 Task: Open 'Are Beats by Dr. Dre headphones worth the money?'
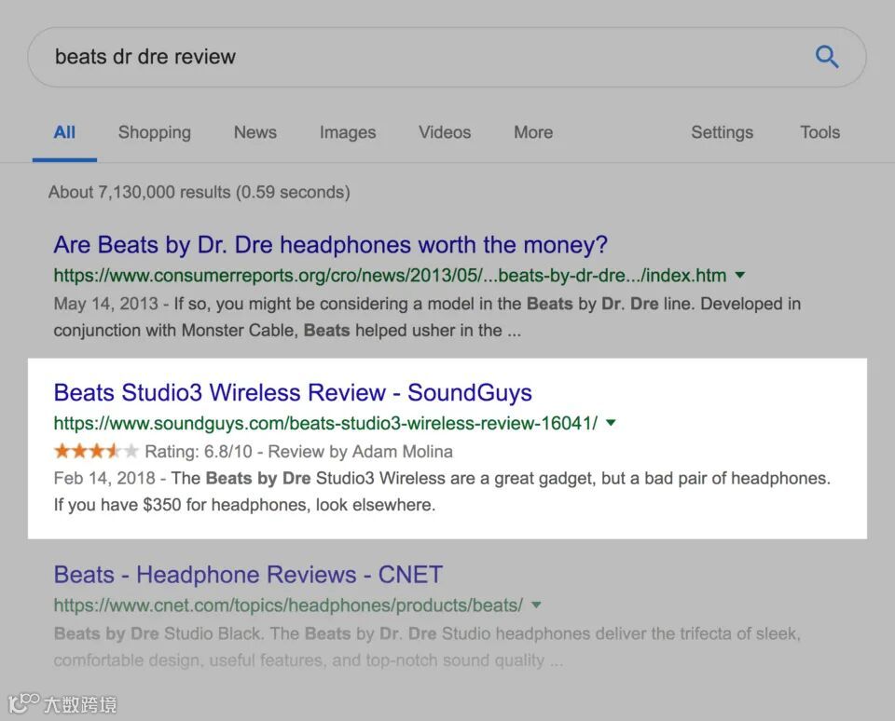coord(330,245)
